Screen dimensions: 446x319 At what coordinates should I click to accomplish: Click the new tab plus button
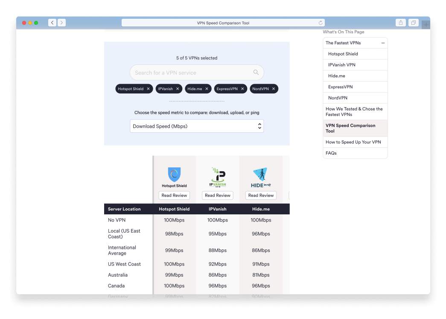point(425,24)
